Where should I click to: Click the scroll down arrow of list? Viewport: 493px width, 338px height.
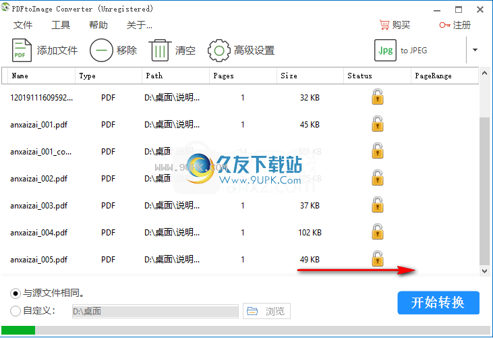484,271
